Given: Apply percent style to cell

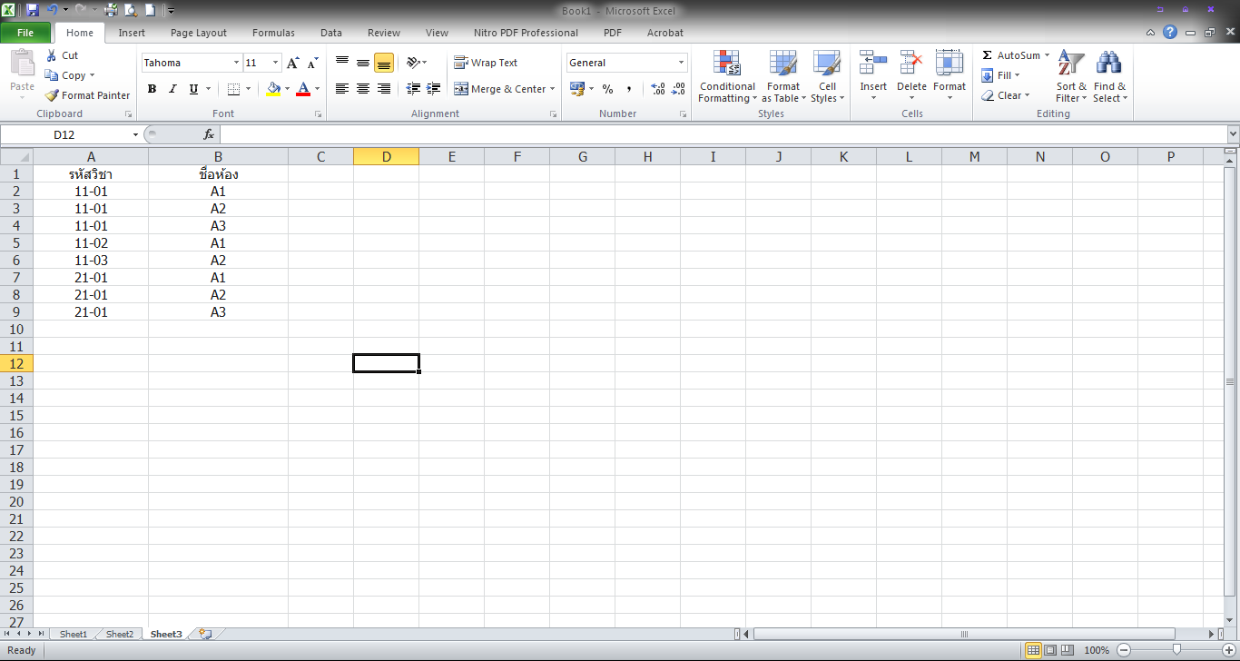Looking at the screenshot, I should tap(607, 89).
